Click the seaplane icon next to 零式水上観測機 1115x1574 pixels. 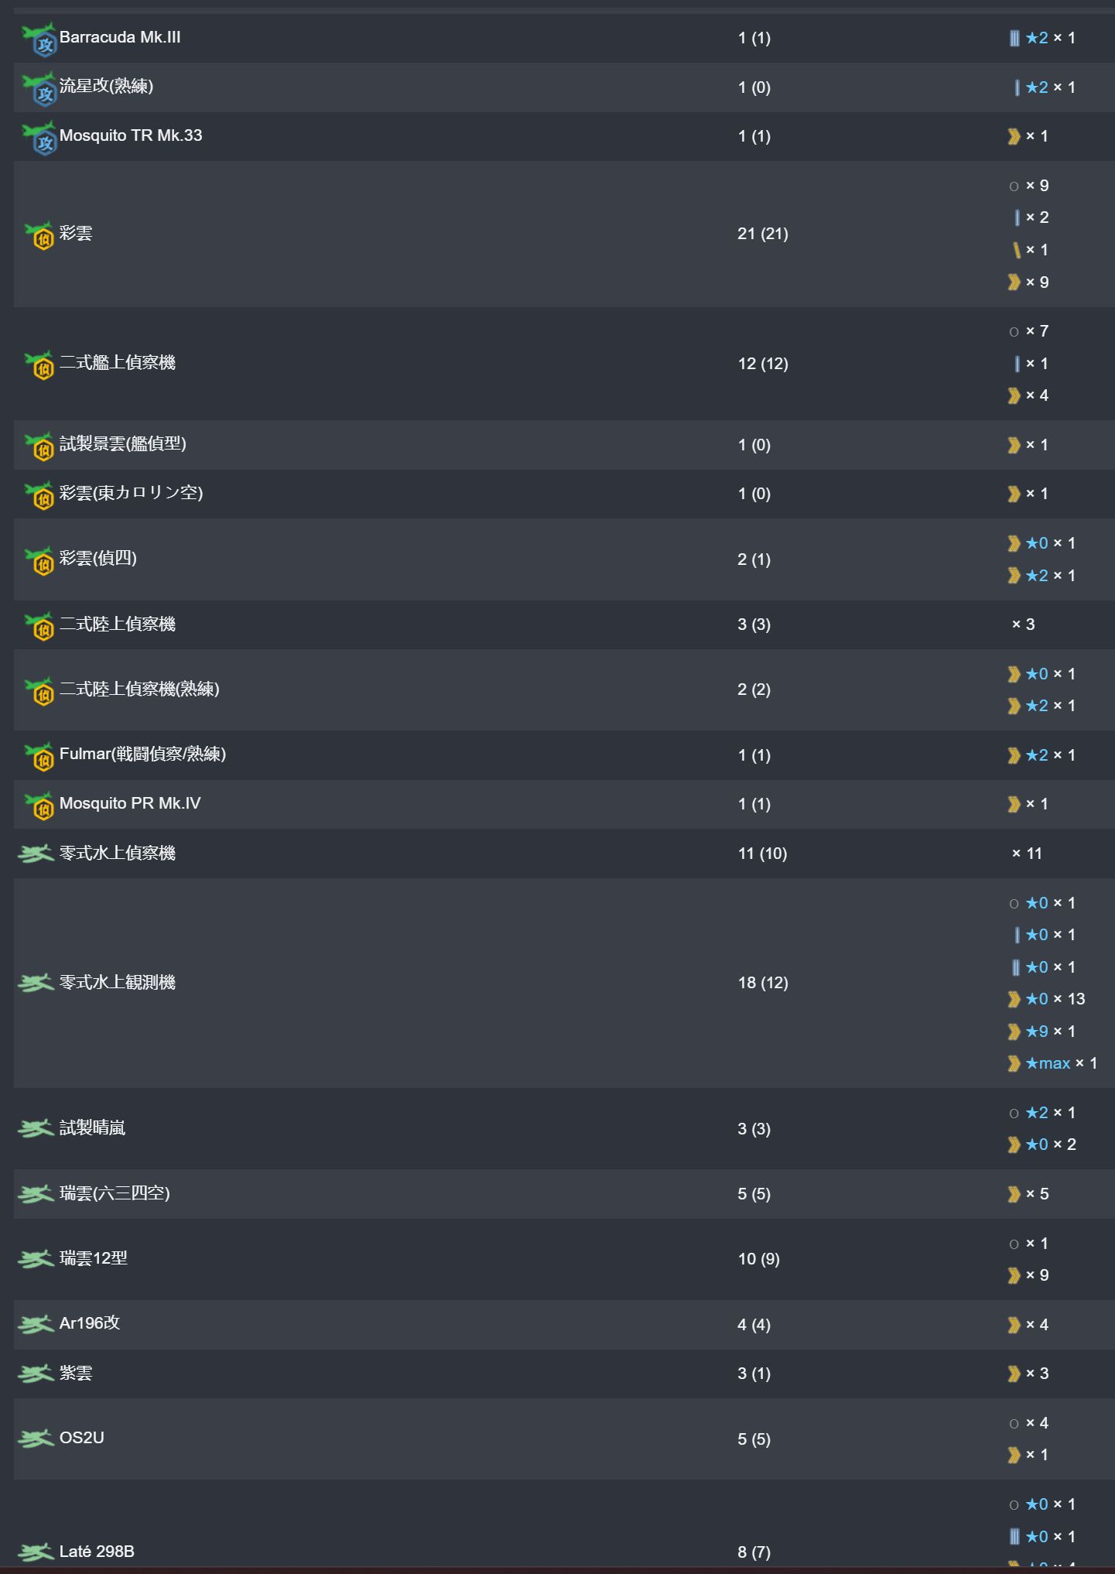[x=36, y=983]
